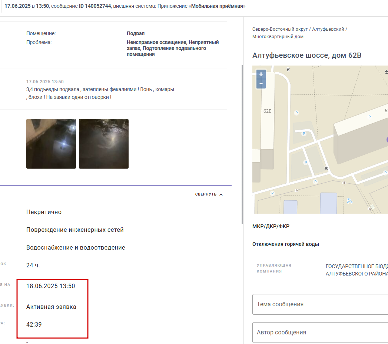Open the МКР/ДКР/ФКР section
Screen dimensions: 388x344
(271, 226)
